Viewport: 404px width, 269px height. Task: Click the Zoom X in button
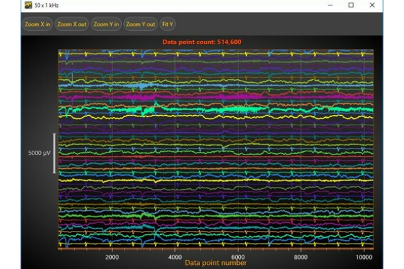pos(38,24)
